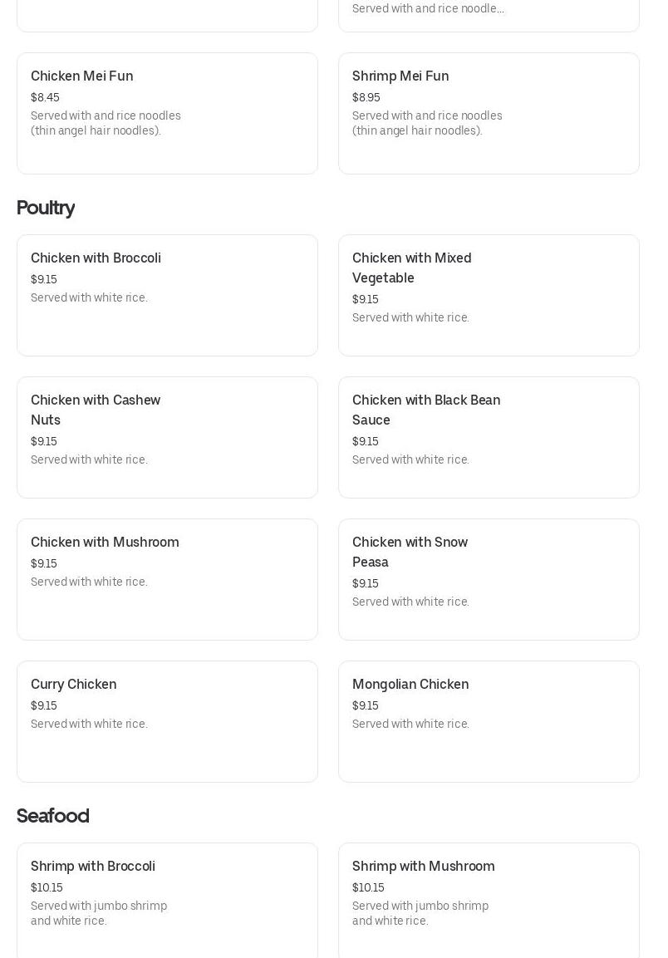Click the $10.15 price under Shrimp with Broccoli

[x=47, y=887]
